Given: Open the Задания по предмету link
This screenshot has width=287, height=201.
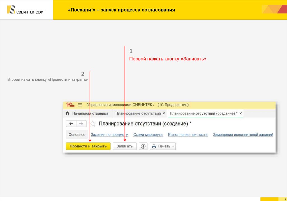Looking at the screenshot, I should pyautogui.click(x=109, y=135).
